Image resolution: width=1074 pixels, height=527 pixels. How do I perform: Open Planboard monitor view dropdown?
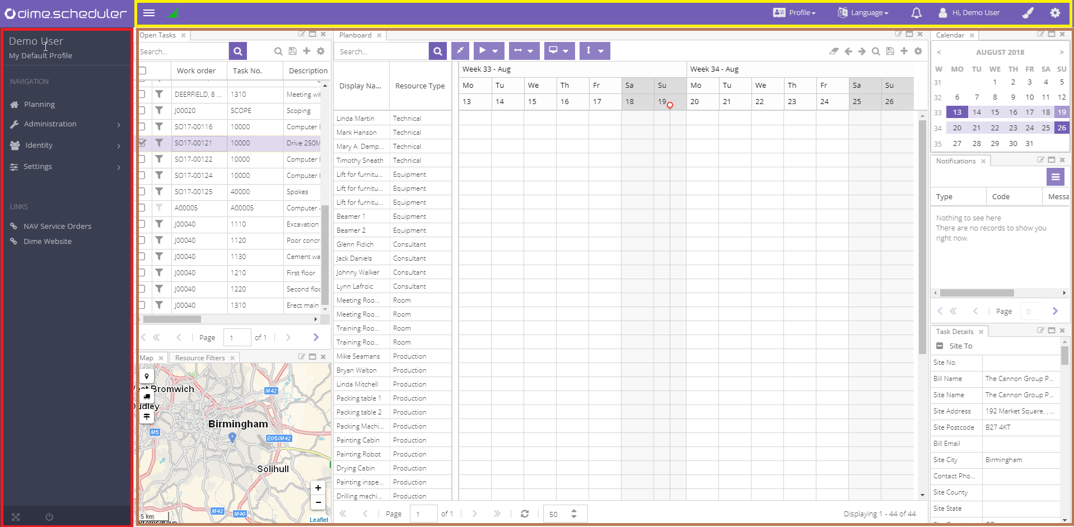pyautogui.click(x=559, y=51)
